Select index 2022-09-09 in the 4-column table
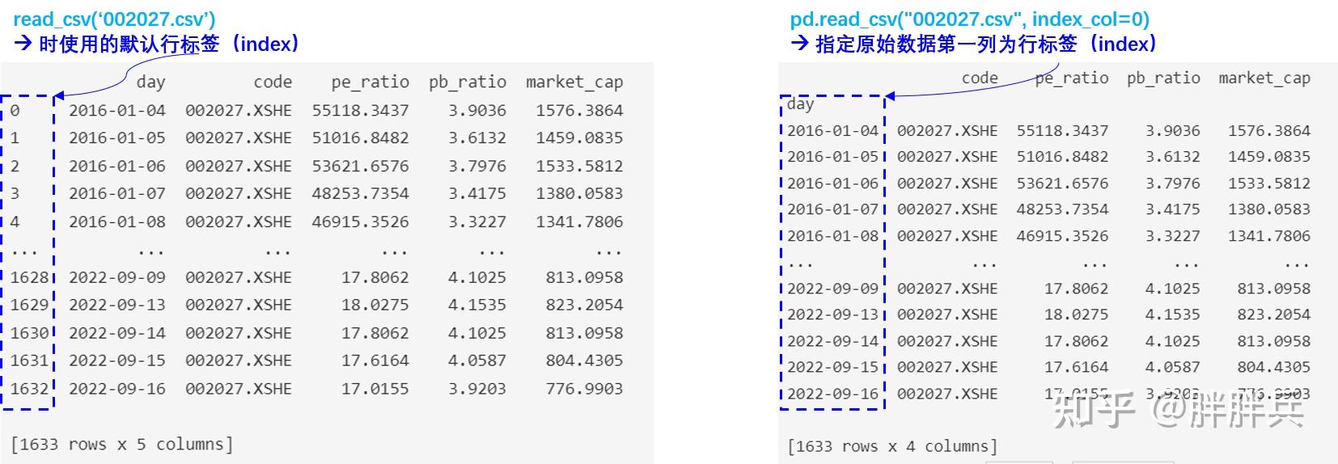The width and height of the screenshot is (1338, 464). (832, 289)
